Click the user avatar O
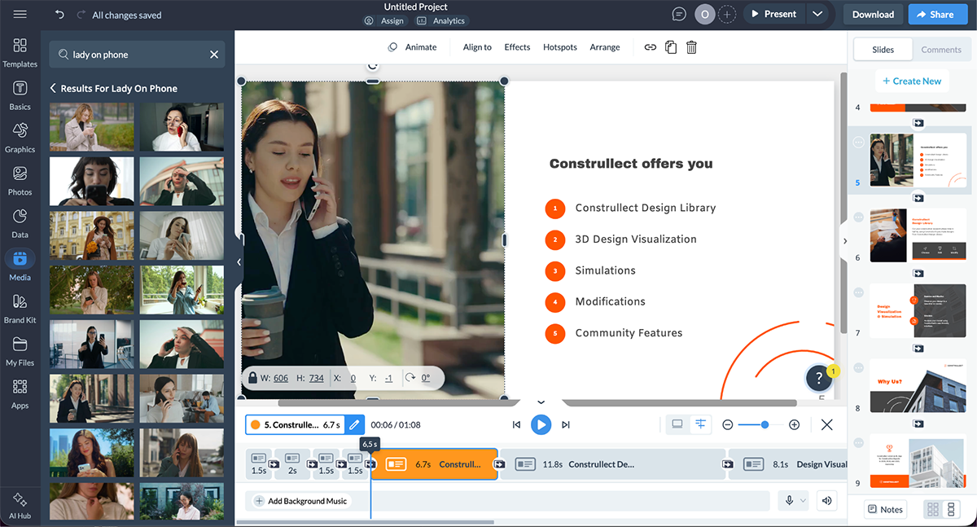 tap(704, 14)
